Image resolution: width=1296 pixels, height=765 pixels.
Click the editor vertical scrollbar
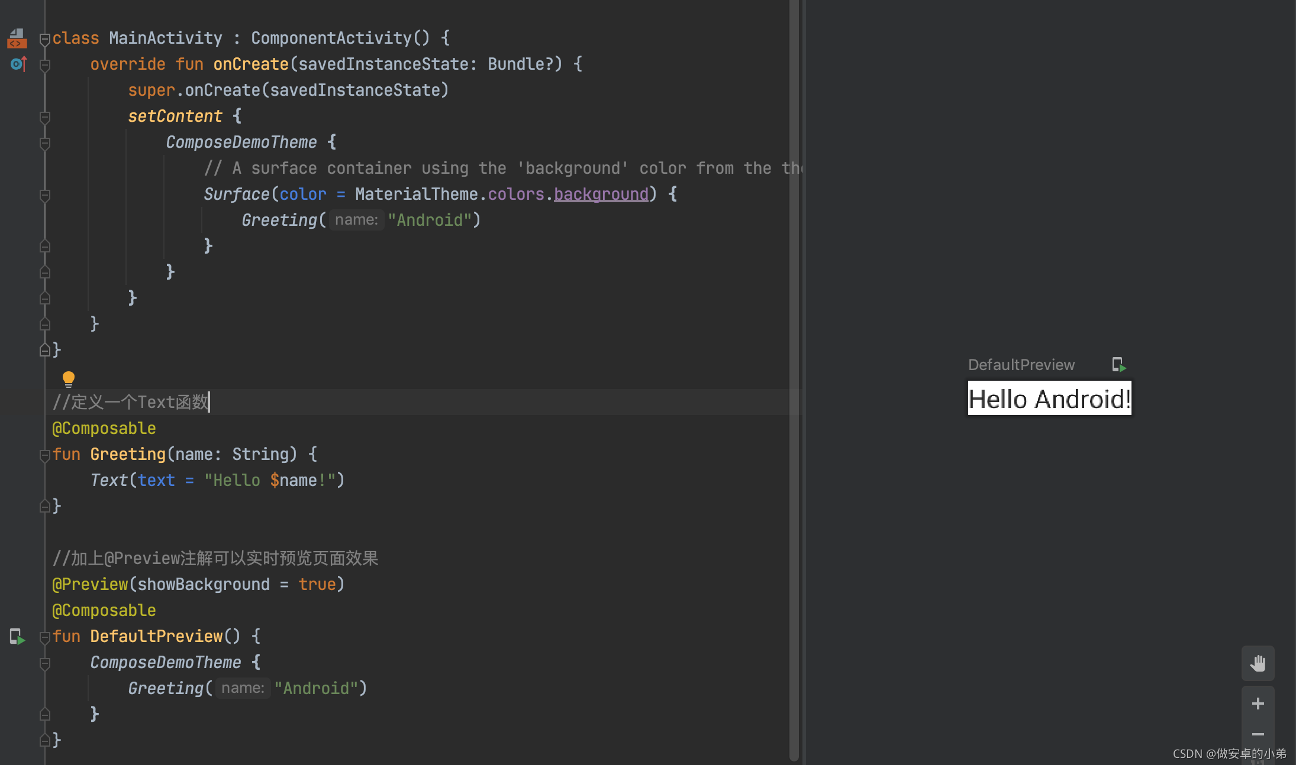pos(794,378)
